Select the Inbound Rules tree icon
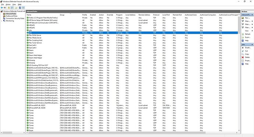The height and width of the screenshot is (137, 254). coord(4,14)
